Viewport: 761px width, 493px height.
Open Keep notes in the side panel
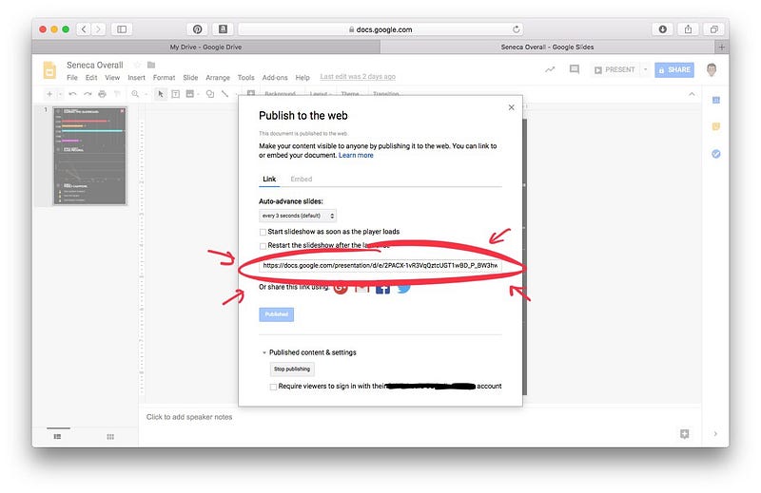(716, 126)
